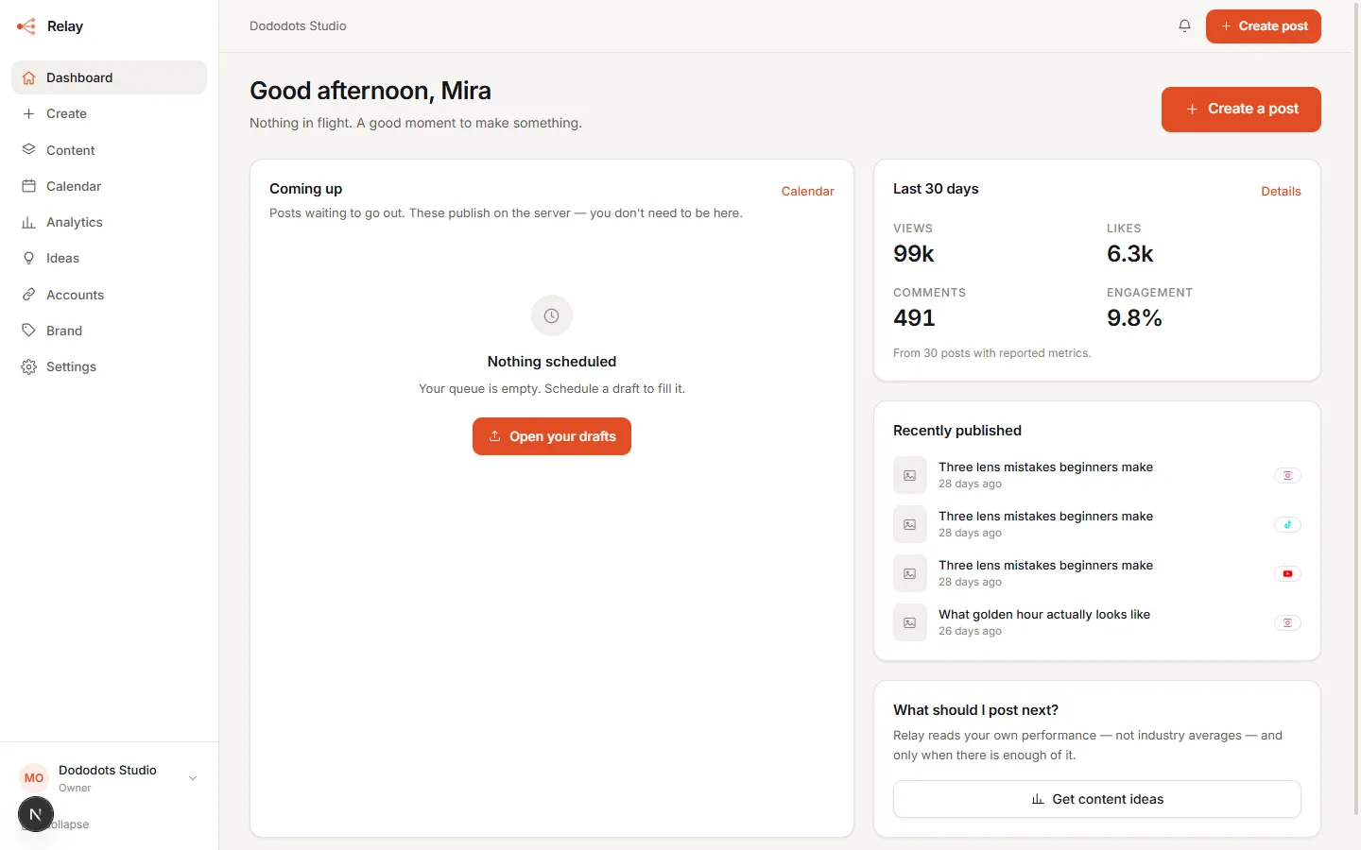
Task: Click the clock icon above Nothing scheduled
Action: pyautogui.click(x=552, y=315)
